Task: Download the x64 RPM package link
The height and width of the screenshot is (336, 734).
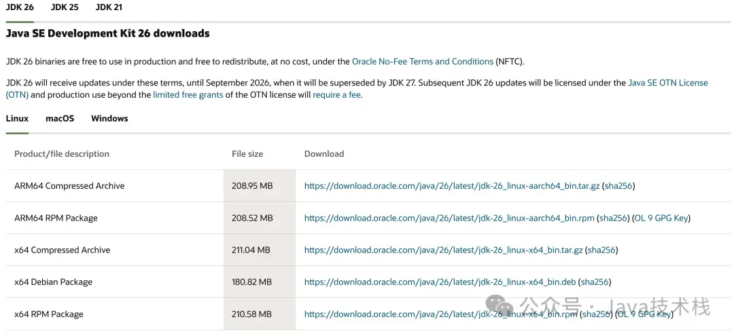Action: click(x=440, y=314)
